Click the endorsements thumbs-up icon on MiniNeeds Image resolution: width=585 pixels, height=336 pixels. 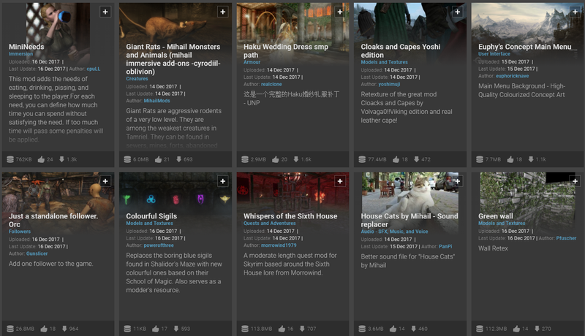tap(41, 159)
